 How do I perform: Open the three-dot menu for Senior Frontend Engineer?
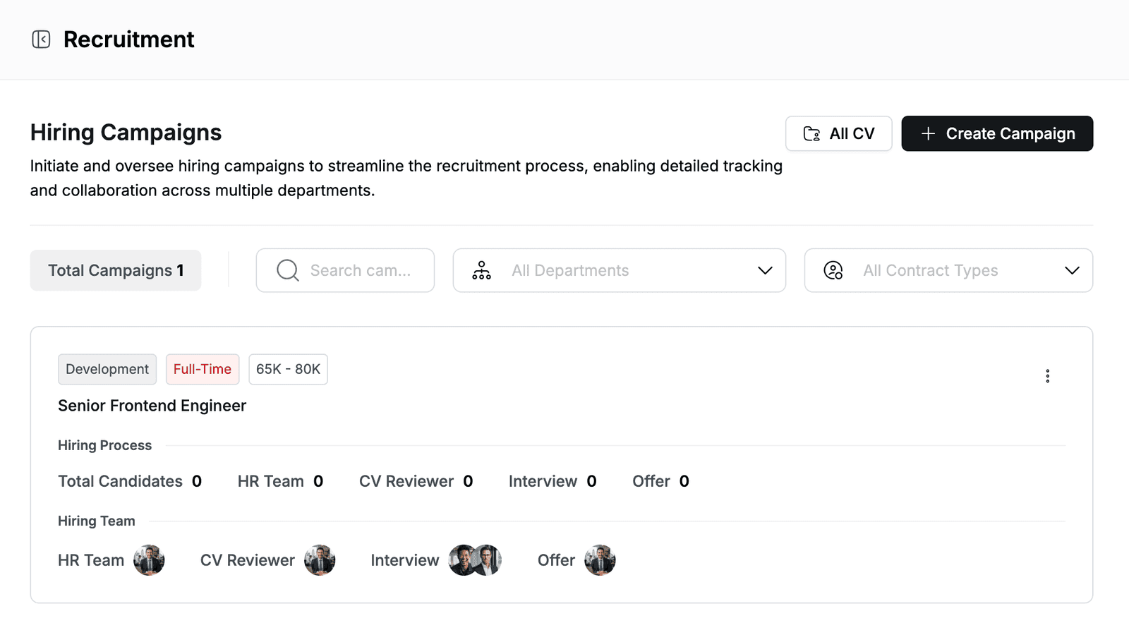1047,376
